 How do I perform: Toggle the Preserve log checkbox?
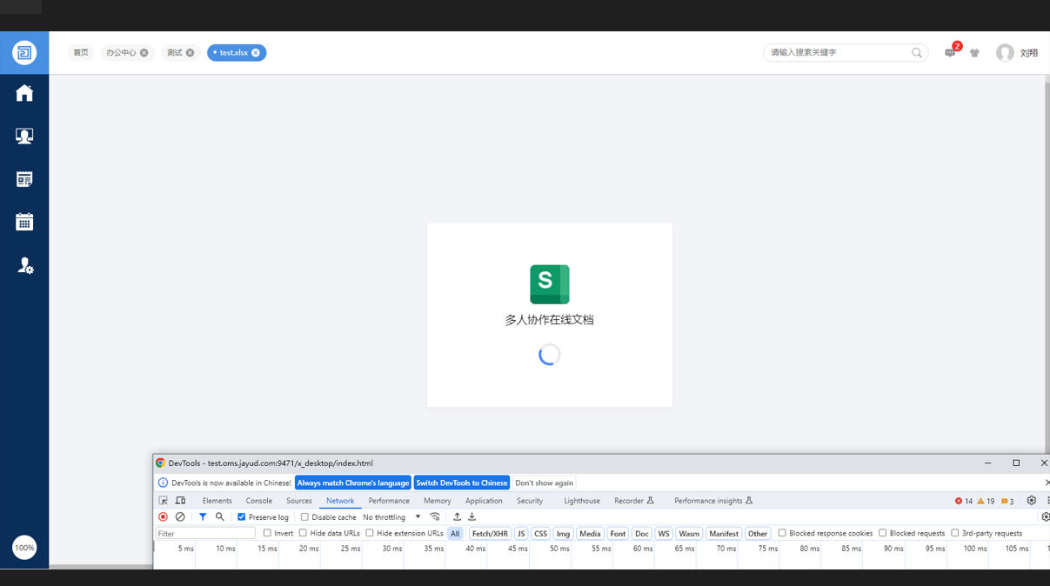(242, 517)
